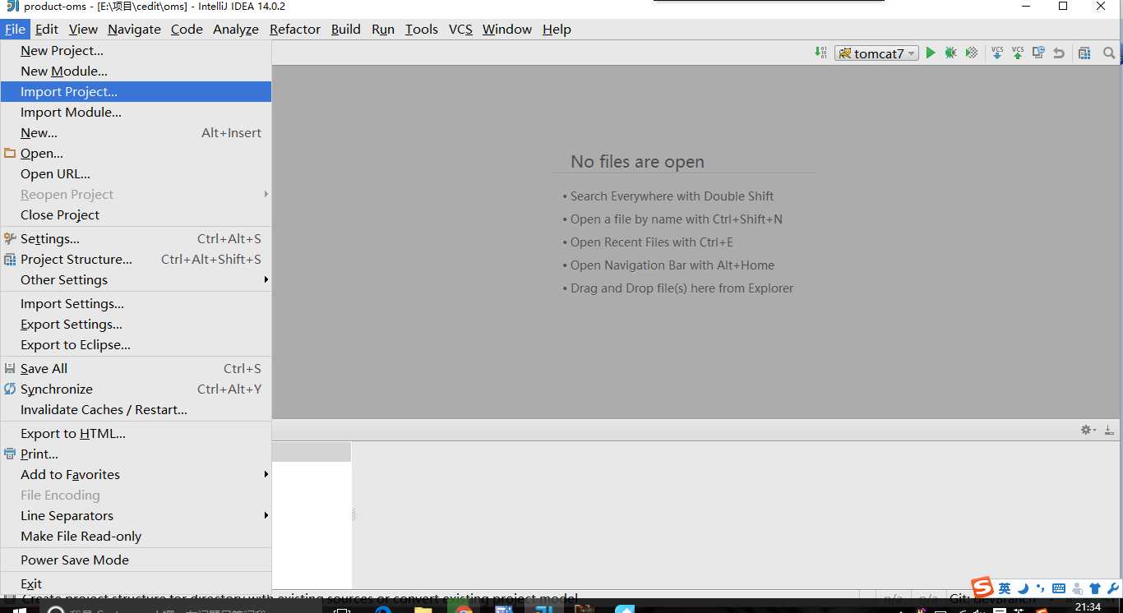This screenshot has width=1123, height=613.
Task: Select Synchronize menu item
Action: 136,389
